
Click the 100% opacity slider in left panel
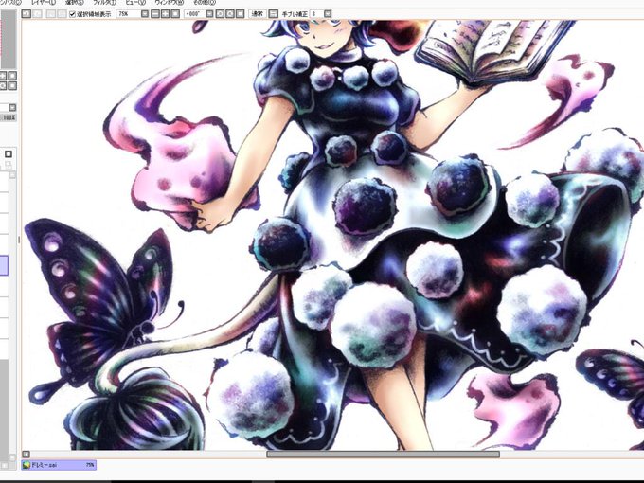coord(8,117)
